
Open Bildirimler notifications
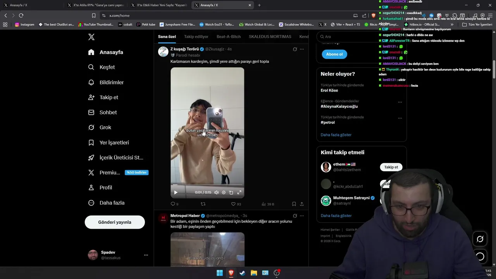[106, 82]
